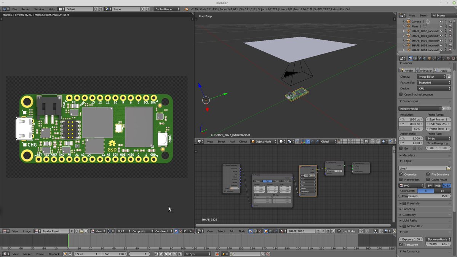Expand the Metadata panel
The height and width of the screenshot is (257, 457).
409,155
